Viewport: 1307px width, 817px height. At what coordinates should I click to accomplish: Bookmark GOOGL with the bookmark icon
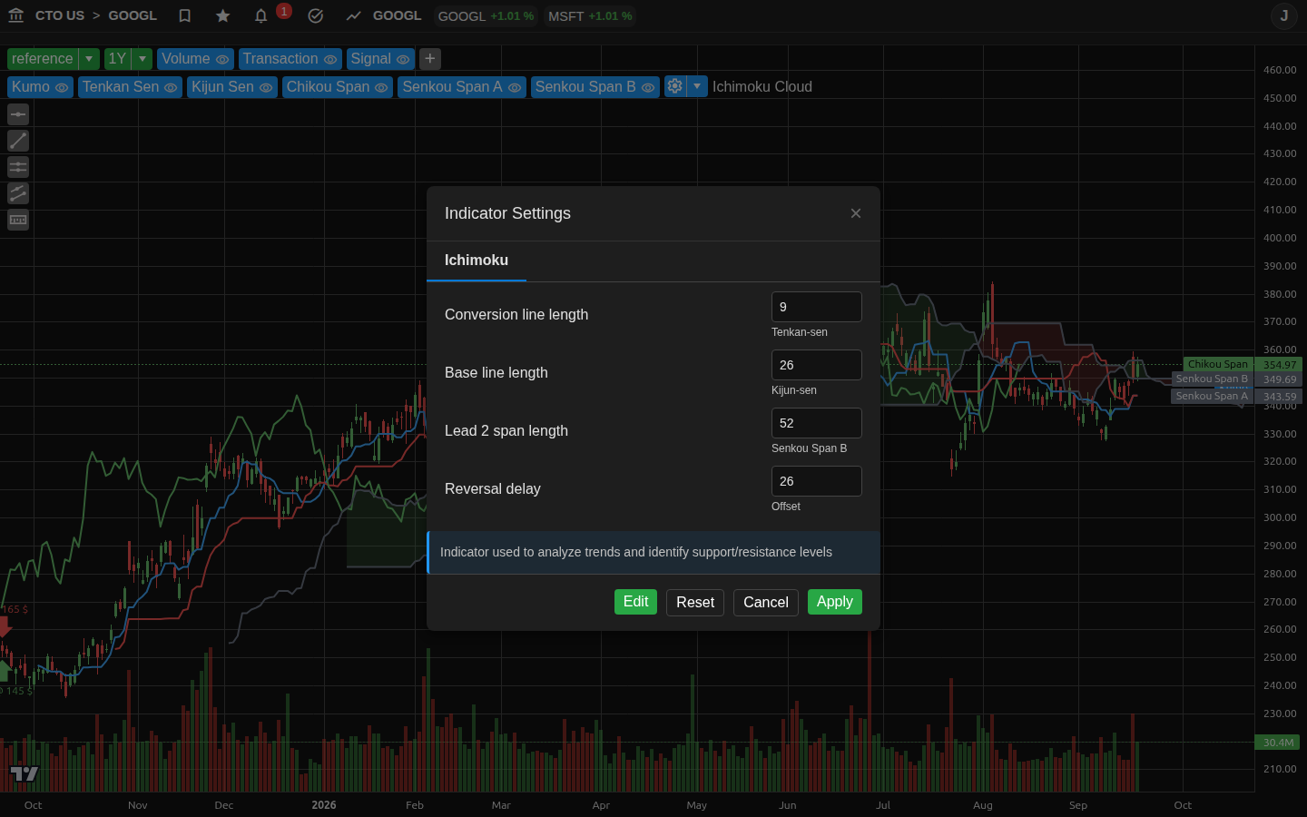pyautogui.click(x=185, y=15)
